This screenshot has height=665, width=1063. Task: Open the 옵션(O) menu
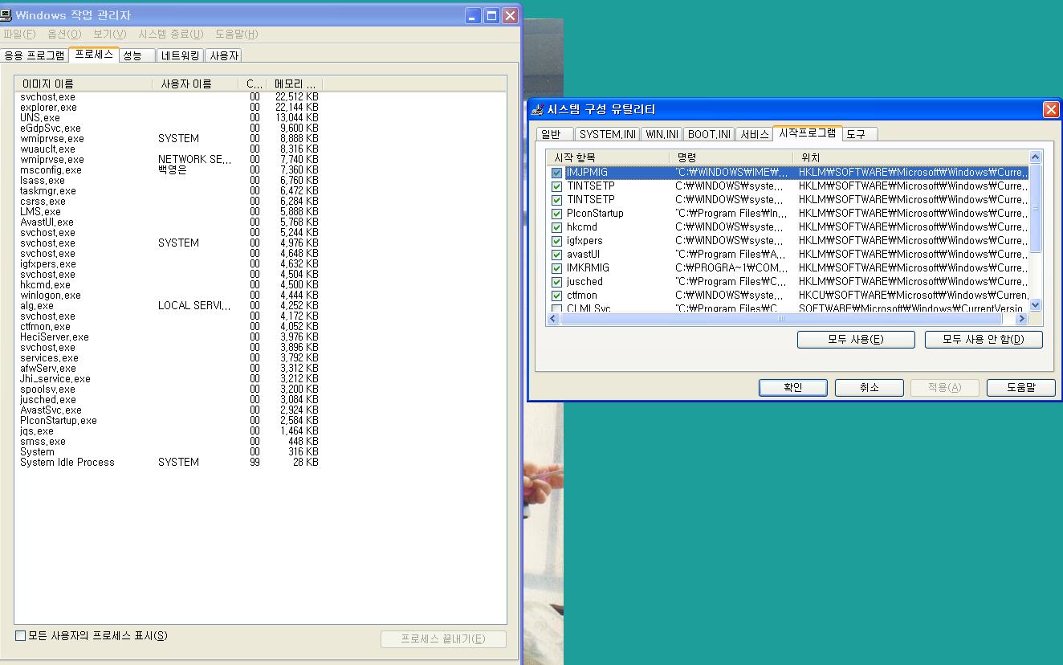pos(64,34)
